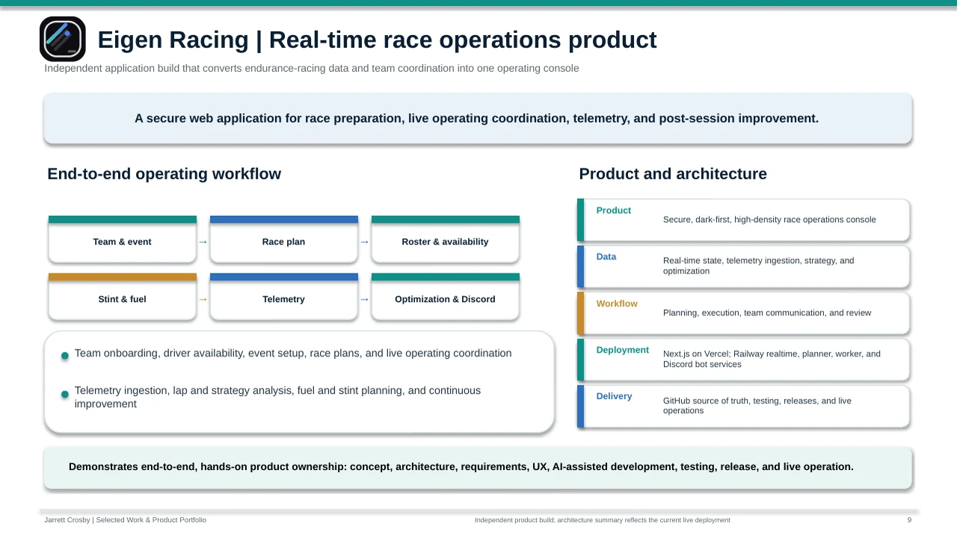
Task: Select the 'Telemetry' workflow card
Action: (x=284, y=297)
